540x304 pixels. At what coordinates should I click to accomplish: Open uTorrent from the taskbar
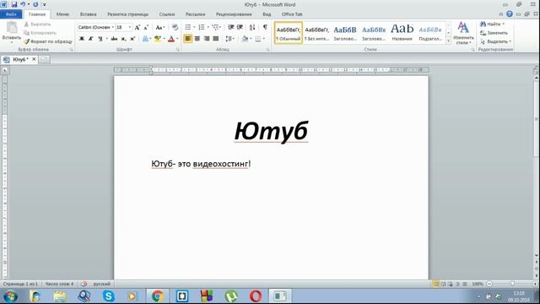click(x=230, y=296)
